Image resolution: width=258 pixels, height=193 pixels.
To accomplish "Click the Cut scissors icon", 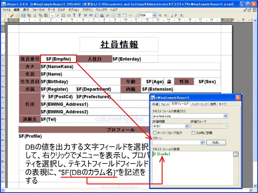I will coord(35,16).
